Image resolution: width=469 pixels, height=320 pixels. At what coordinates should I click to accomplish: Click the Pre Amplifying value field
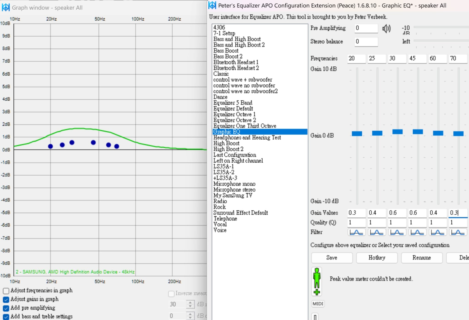(366, 28)
